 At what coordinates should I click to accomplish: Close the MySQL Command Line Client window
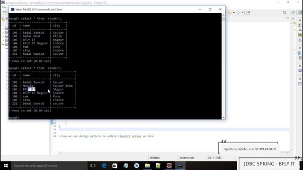coord(220,9)
